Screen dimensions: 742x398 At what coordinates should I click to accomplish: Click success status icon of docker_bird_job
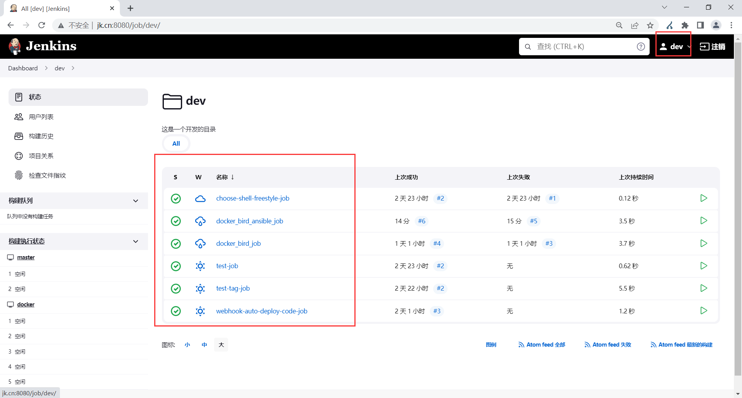click(x=176, y=243)
